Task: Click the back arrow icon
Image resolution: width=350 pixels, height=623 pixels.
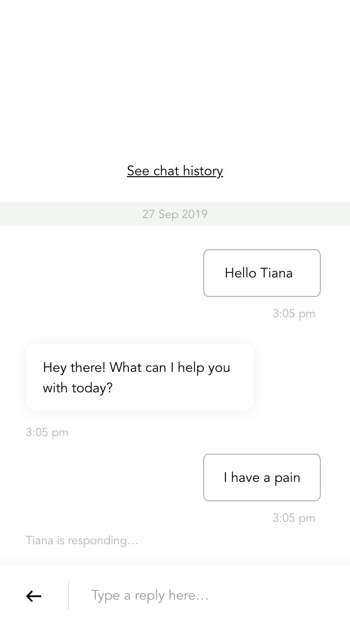Action: tap(34, 596)
